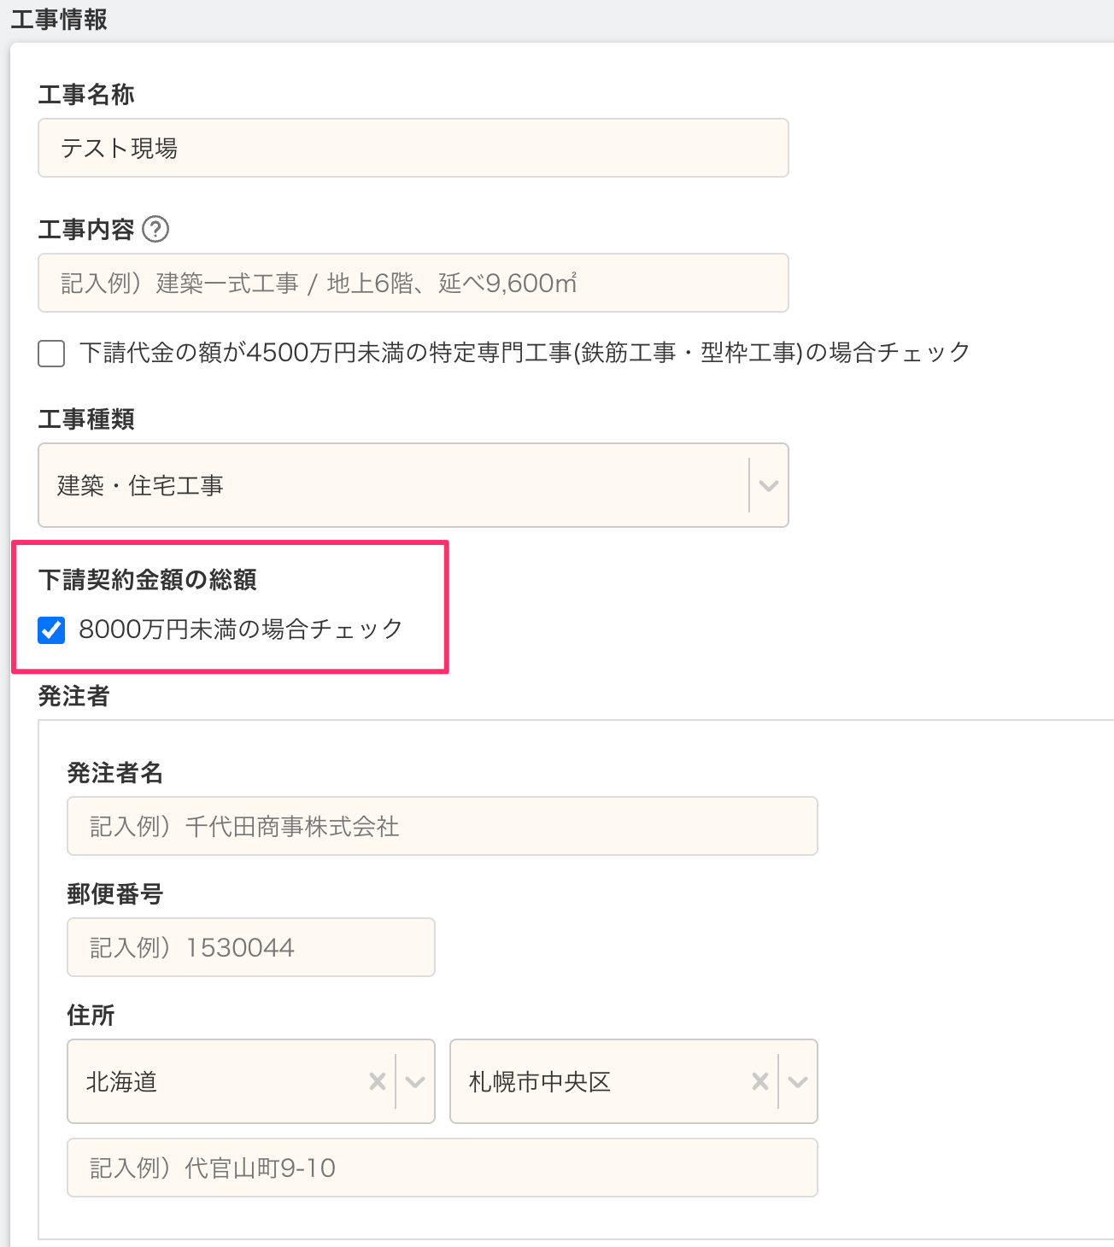The height and width of the screenshot is (1247, 1114).
Task: Focus the 工事内容 text field
Action: (x=413, y=283)
